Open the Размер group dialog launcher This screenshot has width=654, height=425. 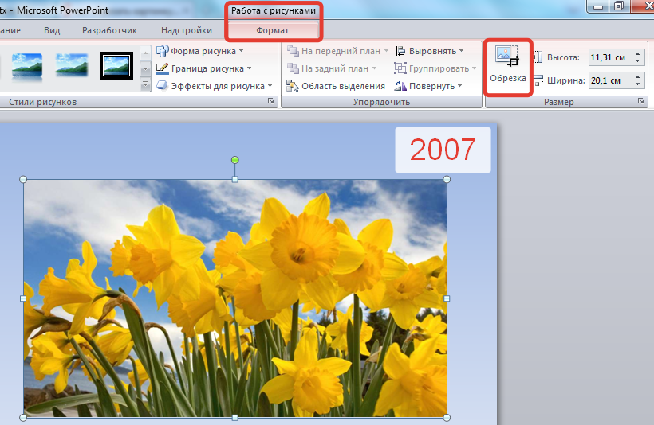(x=641, y=102)
